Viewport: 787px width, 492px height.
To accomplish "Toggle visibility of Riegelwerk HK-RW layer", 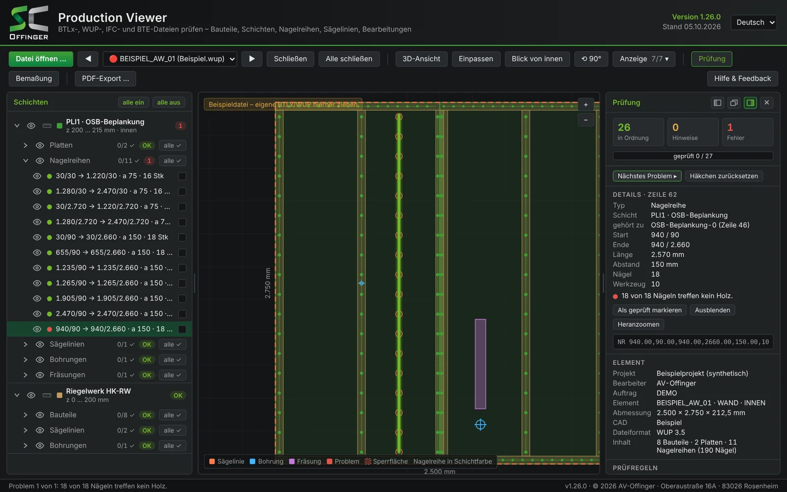I will (31, 395).
